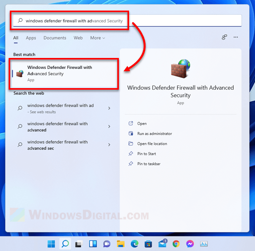Switch to the Apps tab
Viewport: 255px width, 251px height.
(31, 38)
